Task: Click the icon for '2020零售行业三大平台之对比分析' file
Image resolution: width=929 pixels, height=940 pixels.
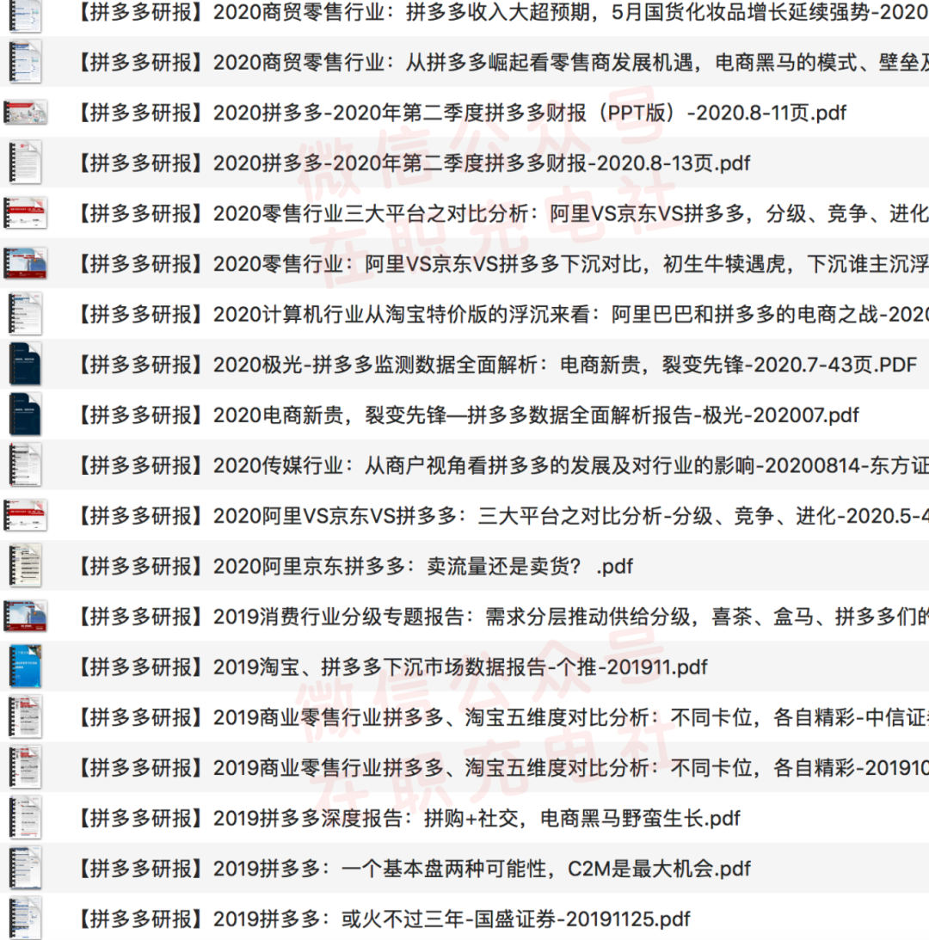Action: point(25,212)
